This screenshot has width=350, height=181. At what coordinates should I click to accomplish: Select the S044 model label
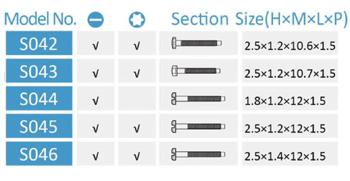tap(39, 99)
